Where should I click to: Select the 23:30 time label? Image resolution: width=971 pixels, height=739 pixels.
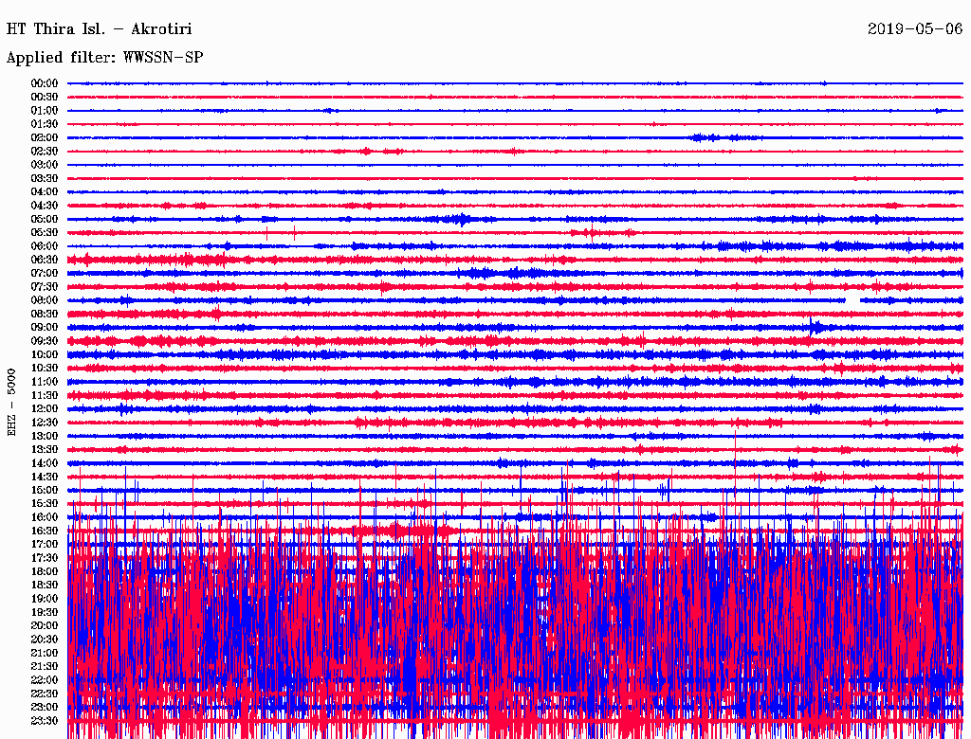(45, 720)
